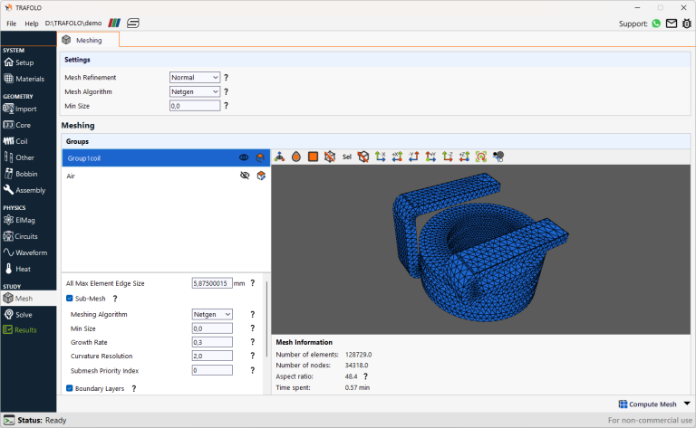
Task: Click the crossed-out cube outline icon
Action: [363, 157]
